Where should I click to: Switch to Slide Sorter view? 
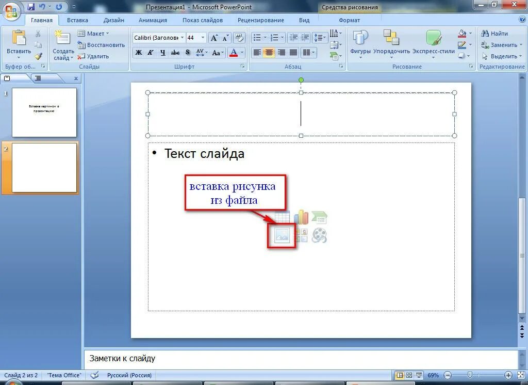(409, 375)
